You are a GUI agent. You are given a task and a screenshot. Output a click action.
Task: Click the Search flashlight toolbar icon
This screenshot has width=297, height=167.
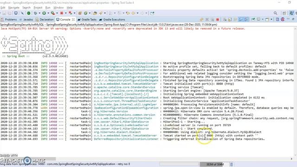[101, 13]
